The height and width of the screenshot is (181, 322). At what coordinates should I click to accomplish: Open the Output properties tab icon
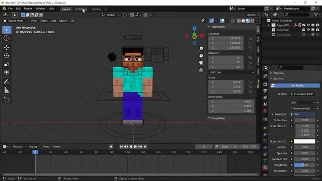click(265, 91)
